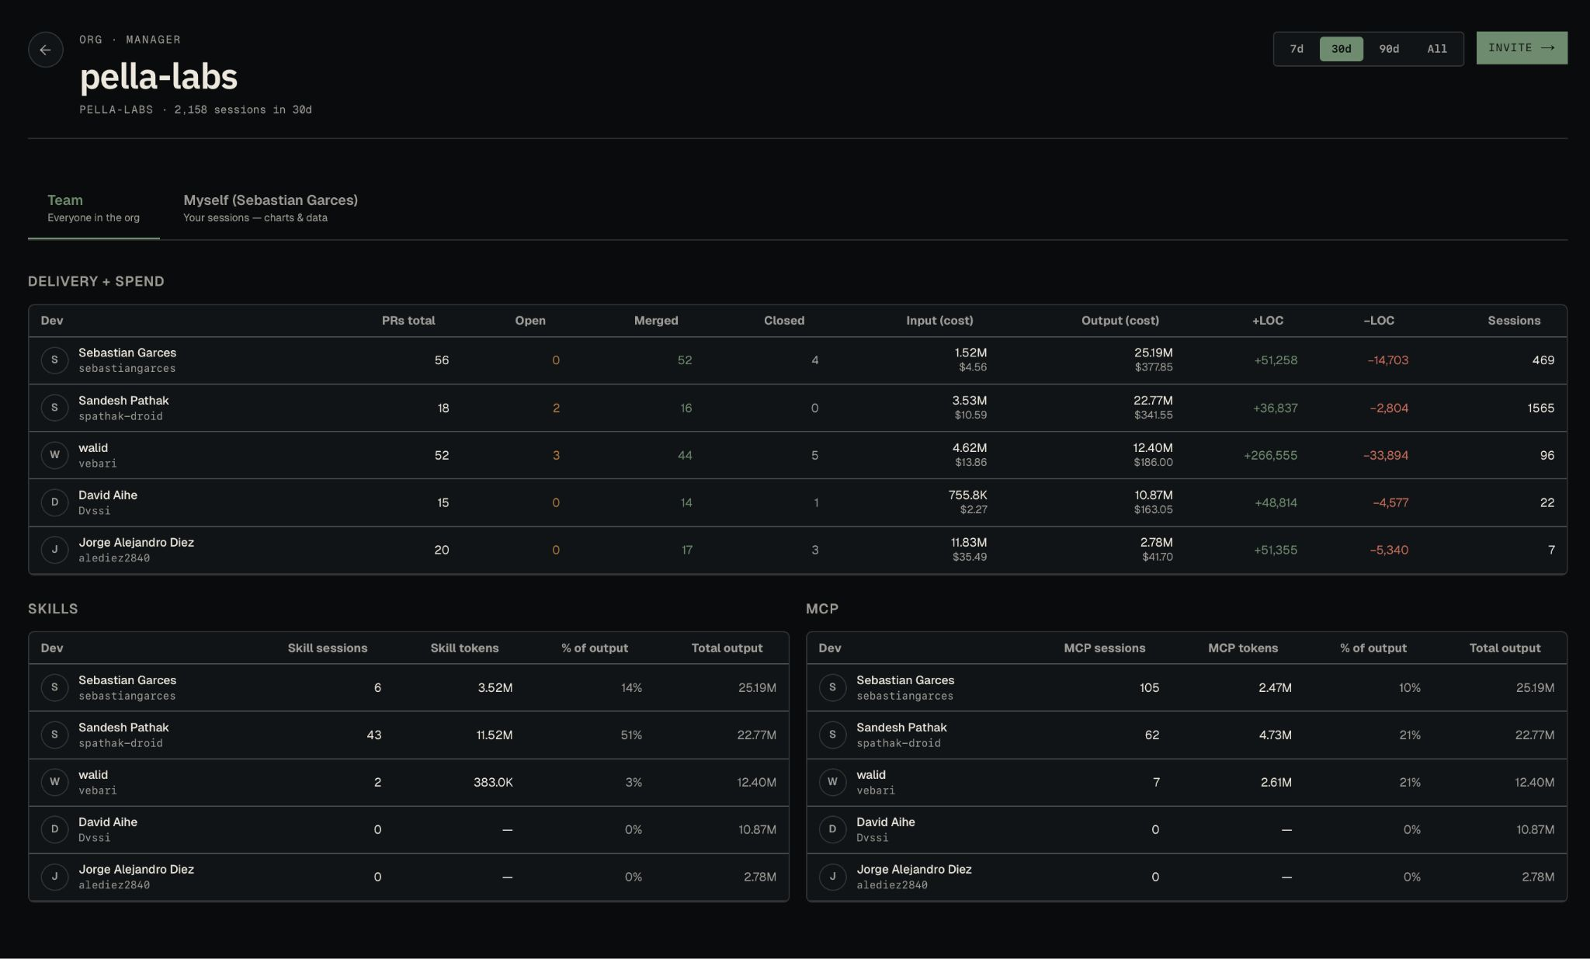This screenshot has height=959, width=1590.
Task: Click Sandesh's 51% of output in Skills
Action: 631,735
